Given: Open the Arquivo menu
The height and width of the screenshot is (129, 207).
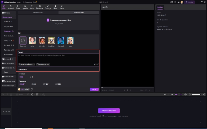Looking at the screenshot, I should click(x=19, y=2).
